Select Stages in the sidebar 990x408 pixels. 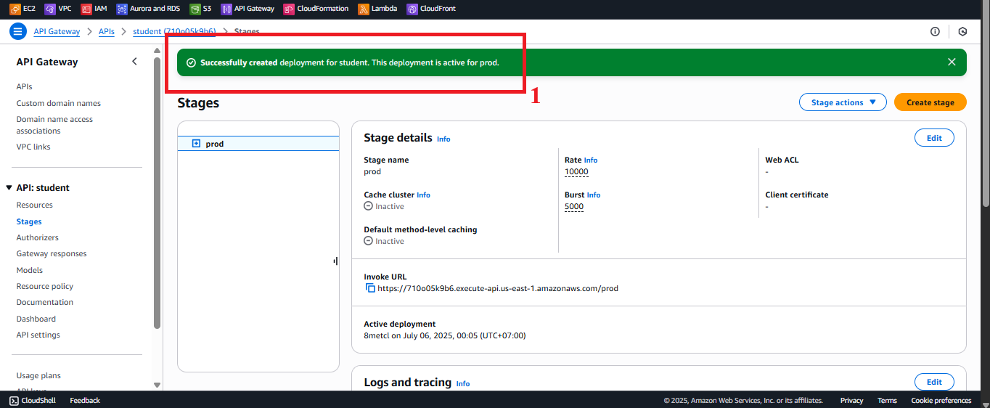[29, 221]
